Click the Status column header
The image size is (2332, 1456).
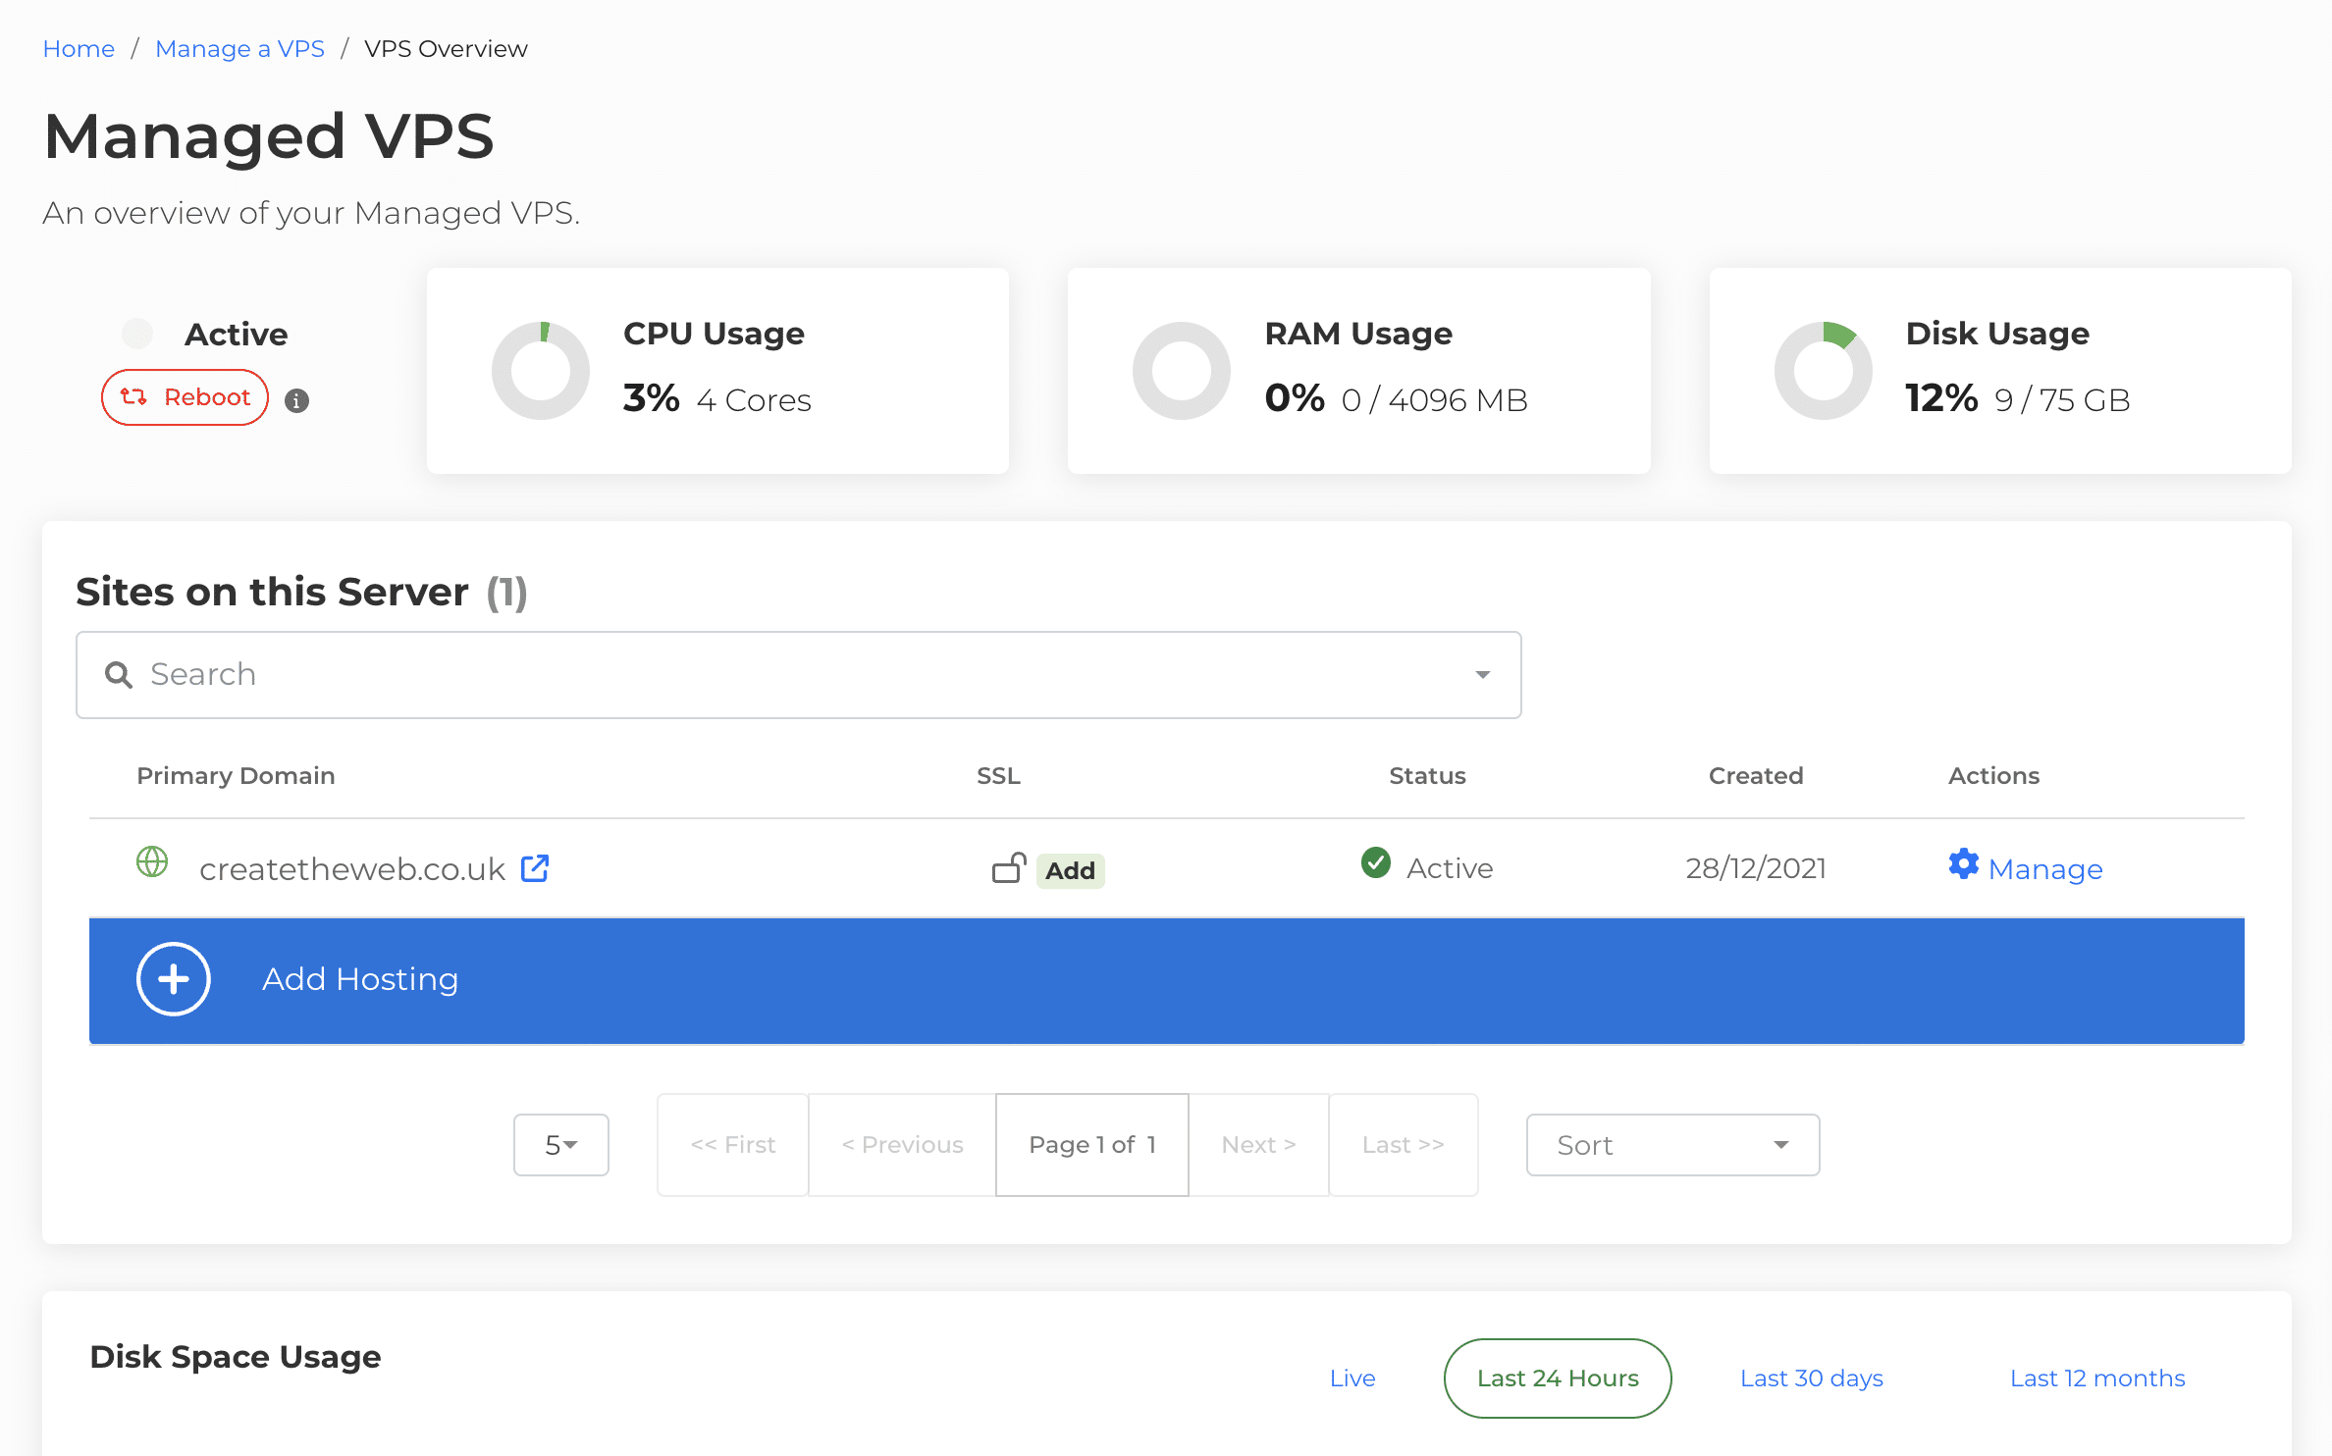(x=1427, y=776)
